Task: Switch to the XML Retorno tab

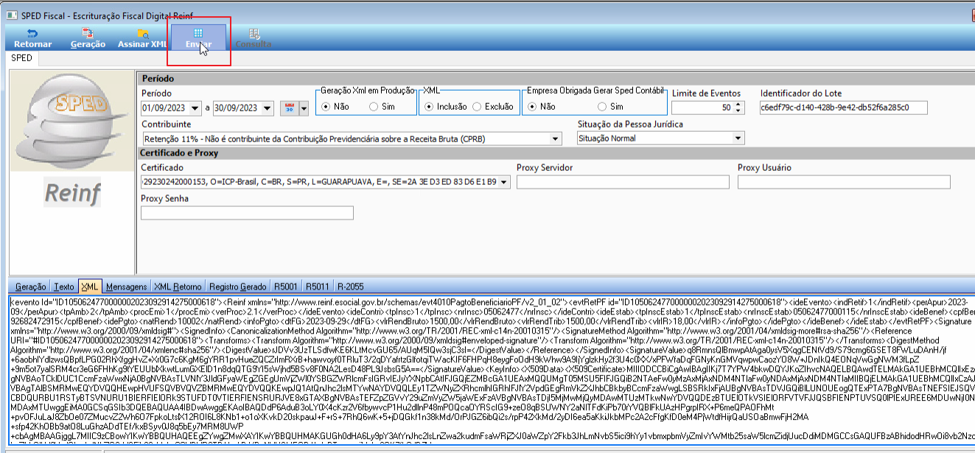Action: coord(178,287)
